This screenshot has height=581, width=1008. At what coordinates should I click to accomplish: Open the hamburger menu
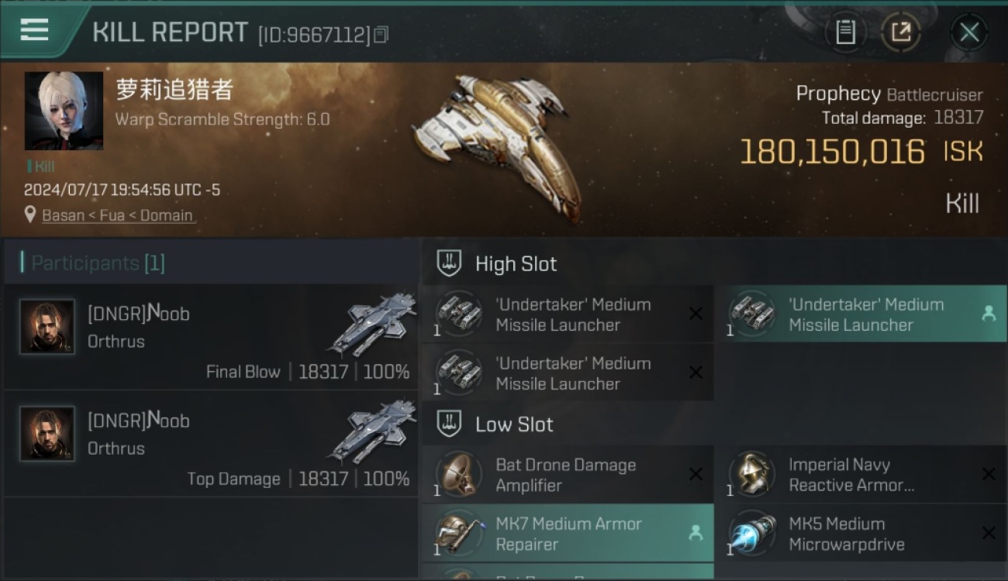[x=34, y=30]
